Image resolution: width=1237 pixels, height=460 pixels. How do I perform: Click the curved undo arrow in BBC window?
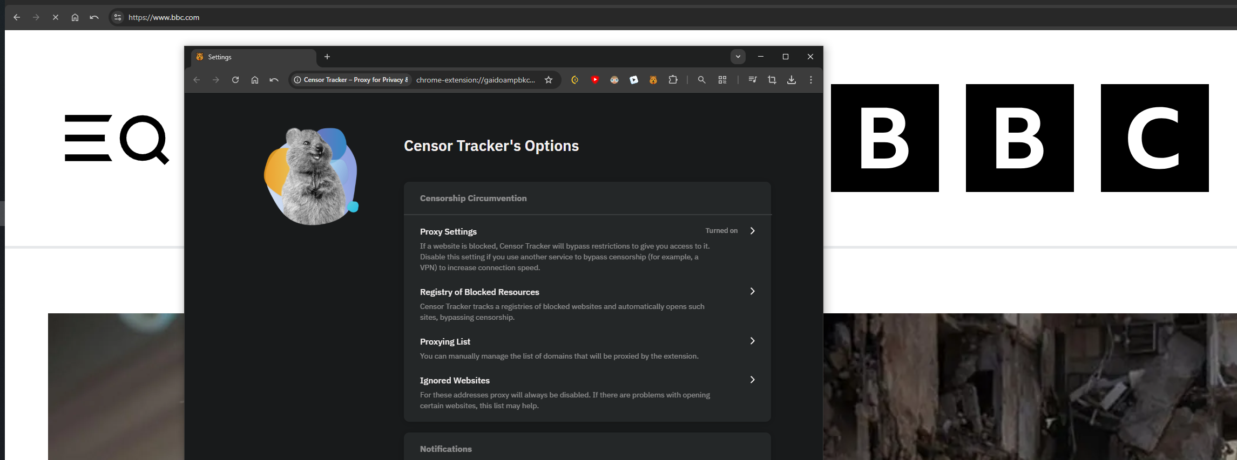coord(94,17)
